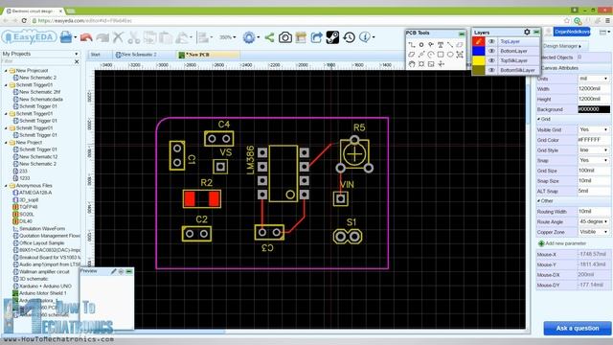Open the blue gear settings icon
Screen dimensions: 613x345
click(249, 37)
